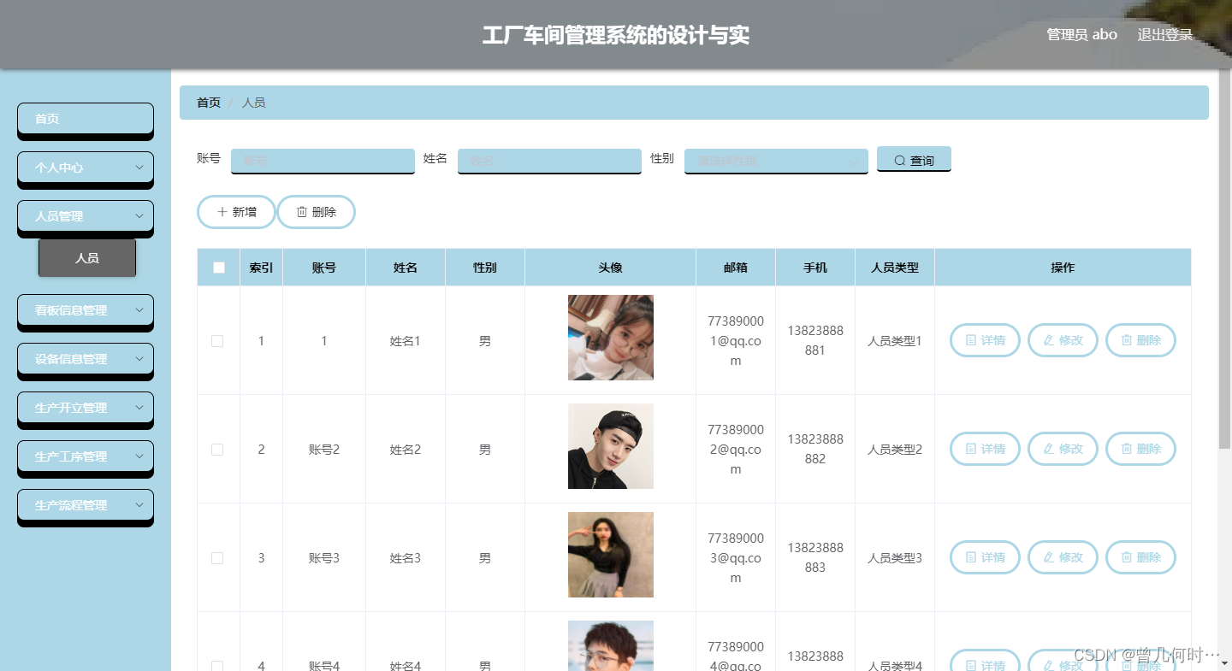The image size is (1232, 671).
Task: Click 首页 in the breadcrumb trail
Action: click(208, 102)
